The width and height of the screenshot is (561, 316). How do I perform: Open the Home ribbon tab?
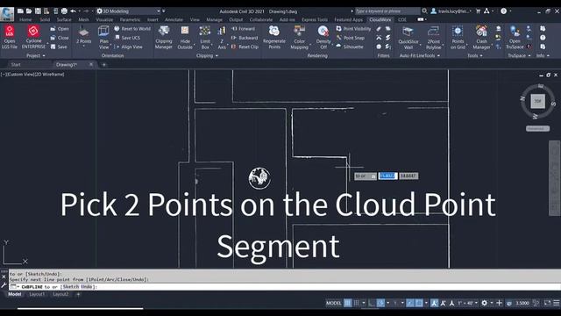point(25,19)
